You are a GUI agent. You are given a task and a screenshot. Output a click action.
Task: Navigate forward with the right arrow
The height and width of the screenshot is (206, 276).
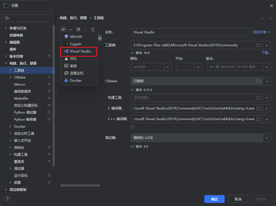(x=270, y=18)
